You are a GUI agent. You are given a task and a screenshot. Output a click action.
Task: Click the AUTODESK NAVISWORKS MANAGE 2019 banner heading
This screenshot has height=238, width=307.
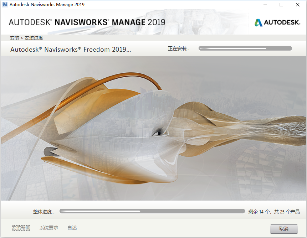(87, 22)
